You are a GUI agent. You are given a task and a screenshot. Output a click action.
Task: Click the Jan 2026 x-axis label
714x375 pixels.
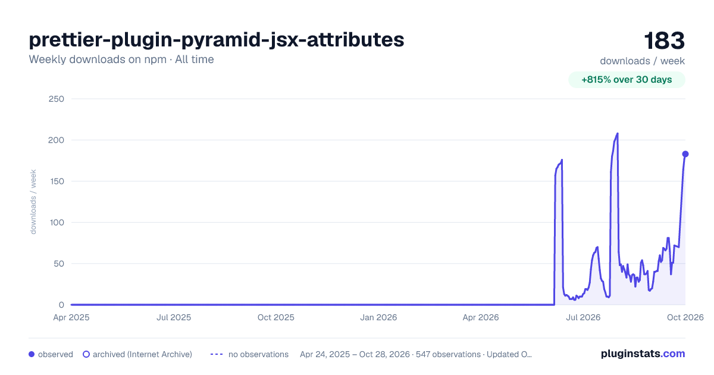pyautogui.click(x=379, y=317)
